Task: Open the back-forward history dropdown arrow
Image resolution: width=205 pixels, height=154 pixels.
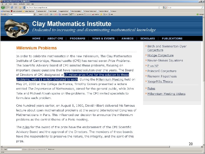Action: click(9, 7)
